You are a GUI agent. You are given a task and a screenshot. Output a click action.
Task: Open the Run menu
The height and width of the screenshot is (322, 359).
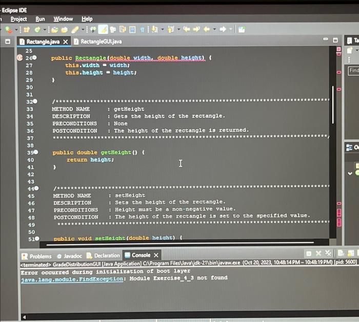tap(41, 19)
